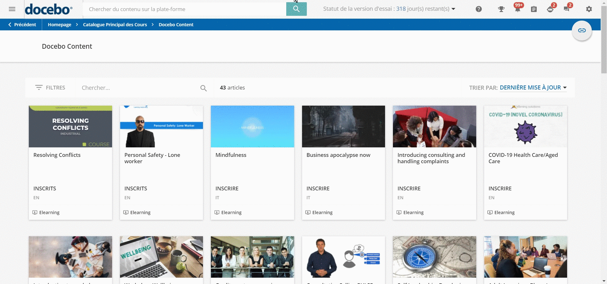This screenshot has height=284, width=607.
Task: Open the Wellbeing laptop course thumbnail
Action: click(x=161, y=257)
